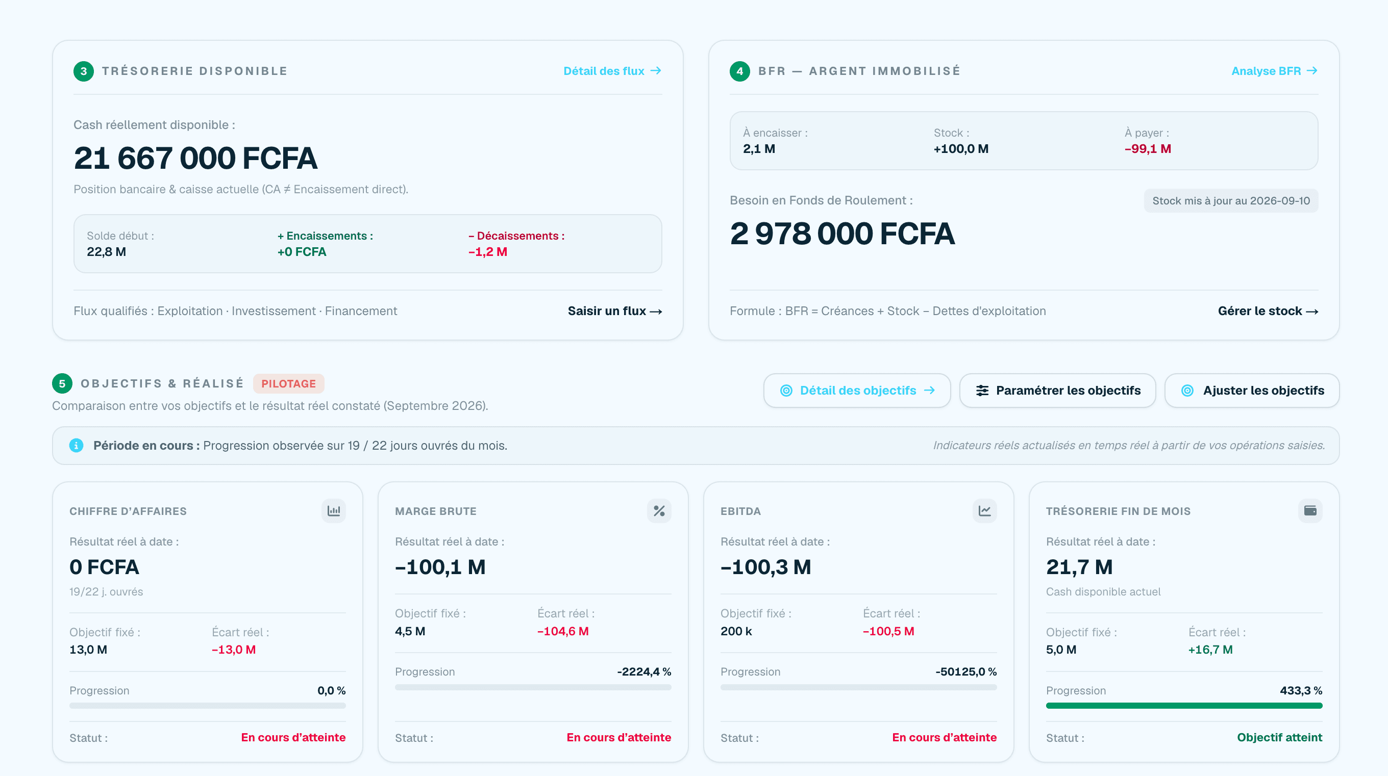Open the Détail des flux link
Screen dimensions: 1388x776
click(x=613, y=71)
